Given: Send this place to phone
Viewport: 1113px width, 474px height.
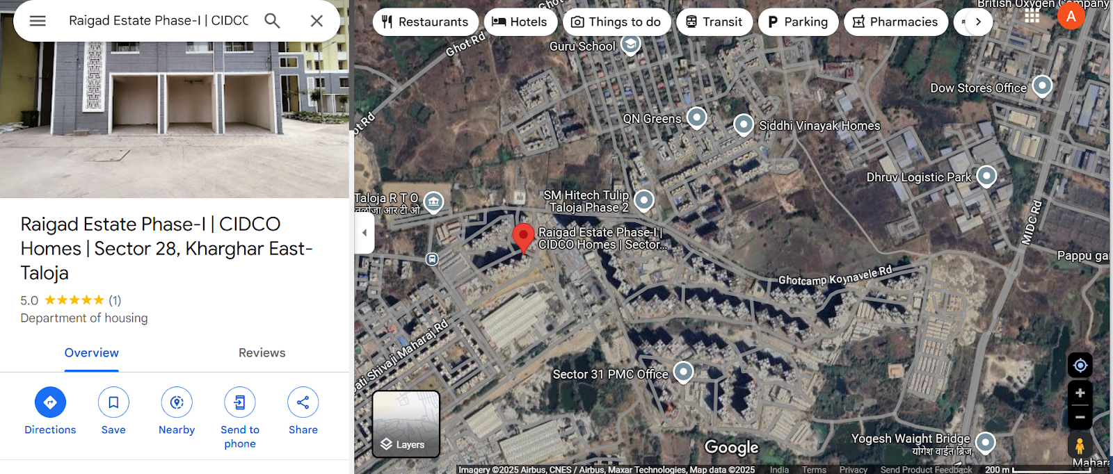Looking at the screenshot, I should pyautogui.click(x=240, y=418).
